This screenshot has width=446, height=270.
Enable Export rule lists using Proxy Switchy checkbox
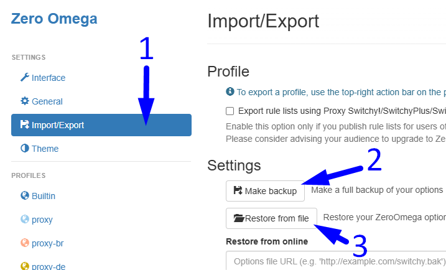coord(230,111)
